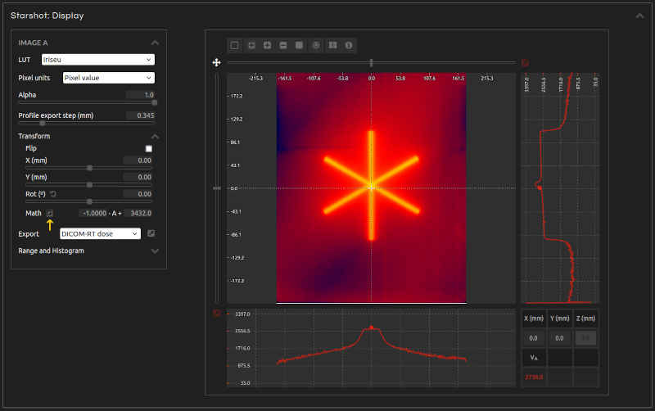Toggle the Flip checkbox
This screenshot has width=655, height=411.
(149, 149)
